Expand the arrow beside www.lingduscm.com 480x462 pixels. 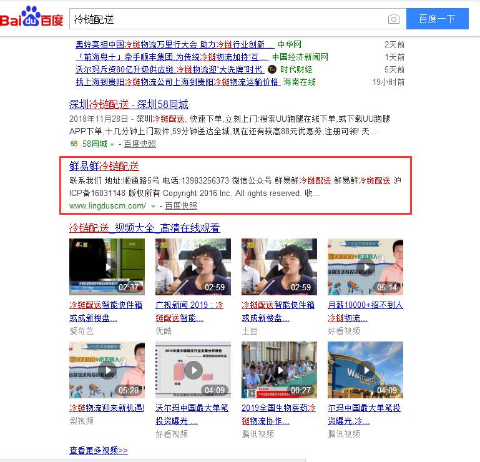click(x=153, y=207)
